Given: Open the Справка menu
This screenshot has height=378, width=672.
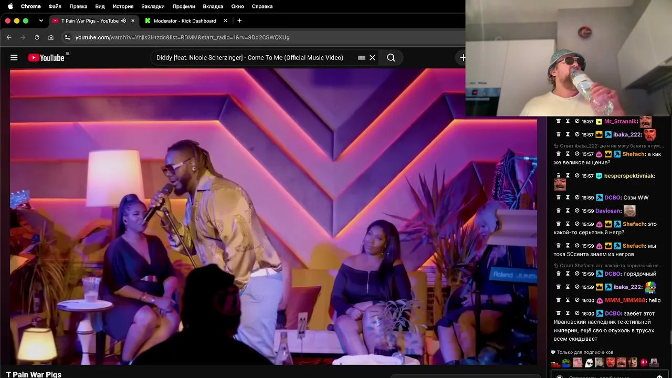Looking at the screenshot, I should pos(262,6).
